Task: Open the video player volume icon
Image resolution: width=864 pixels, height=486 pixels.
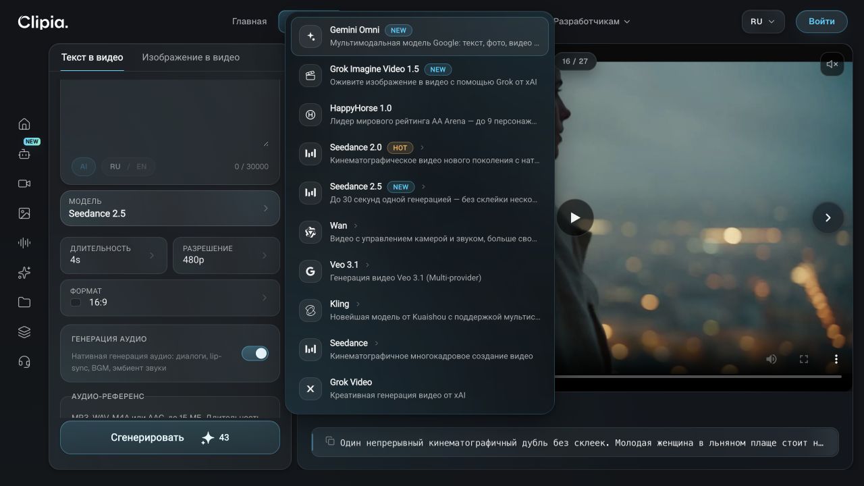Action: tap(772, 359)
